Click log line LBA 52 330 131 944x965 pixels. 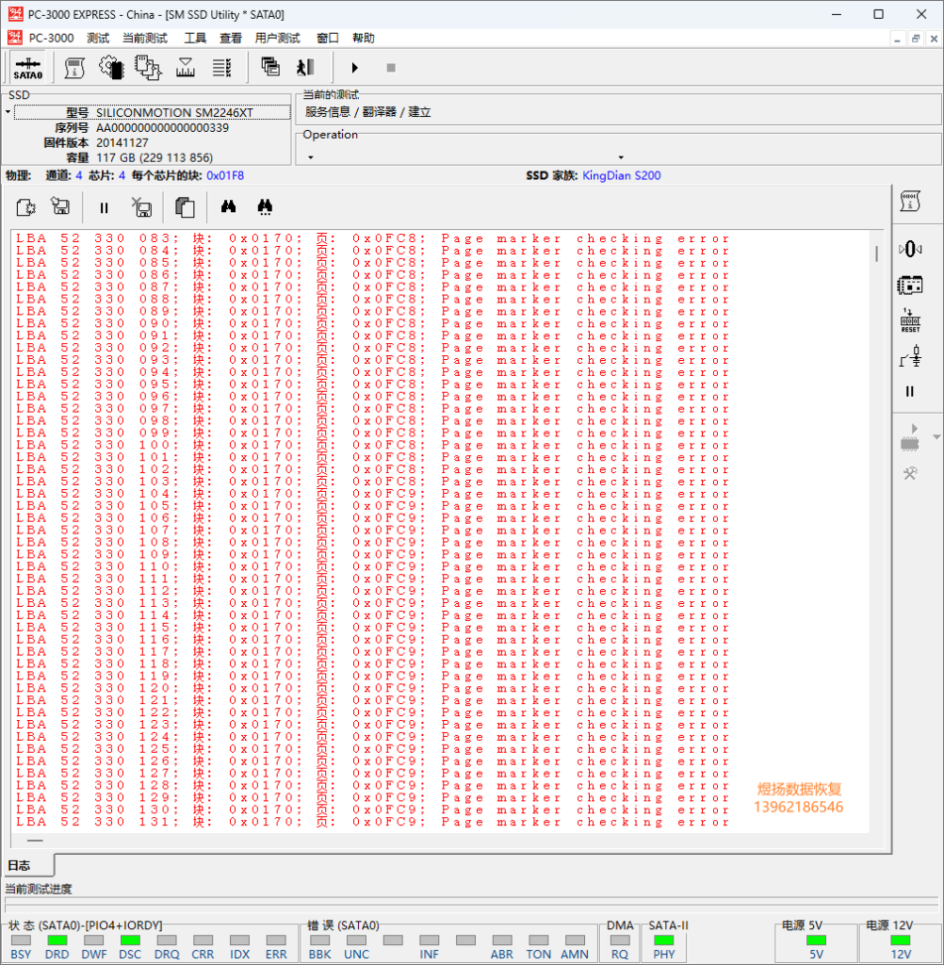(373, 822)
